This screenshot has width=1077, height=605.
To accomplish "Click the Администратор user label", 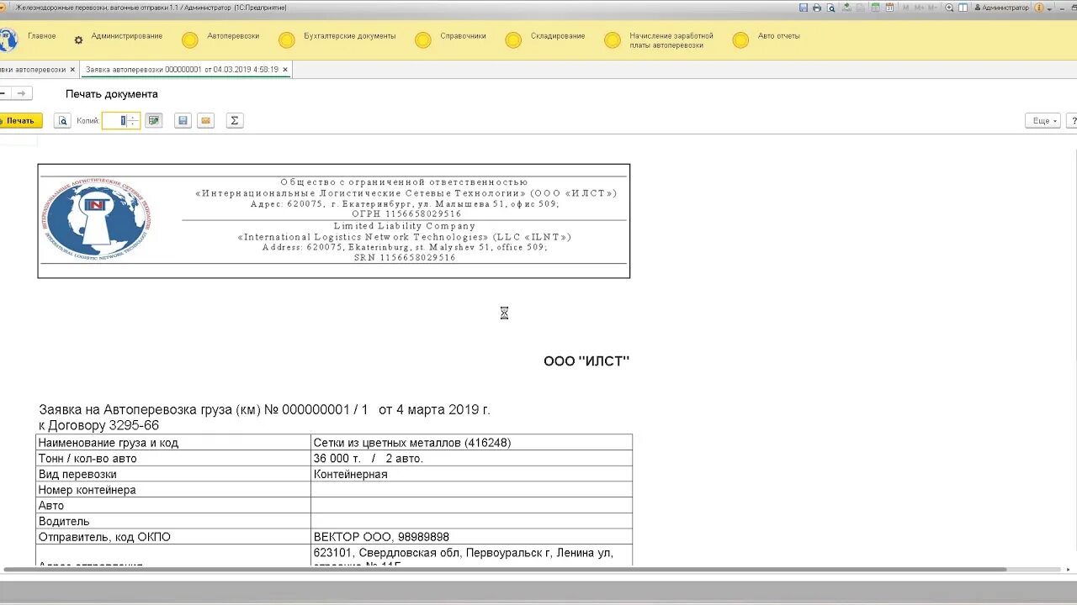I will click(x=1001, y=8).
